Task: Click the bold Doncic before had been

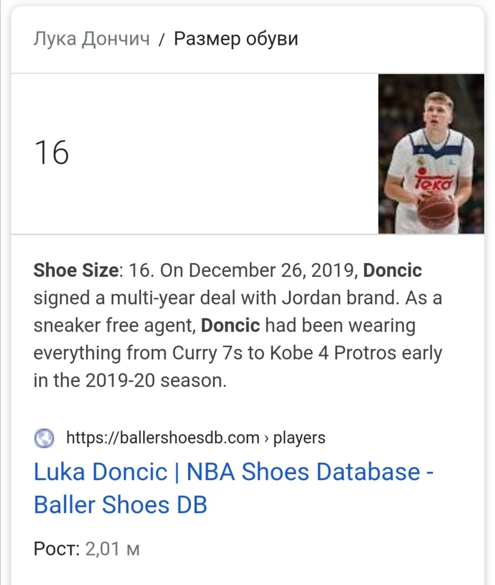Action: click(231, 326)
